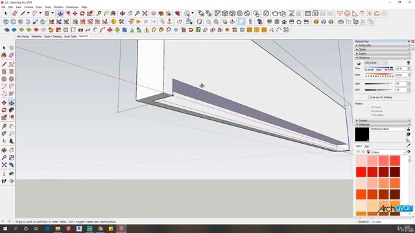The image size is (415, 233).
Task: Adjust the Dark intensity slider
Action: [x=379, y=90]
